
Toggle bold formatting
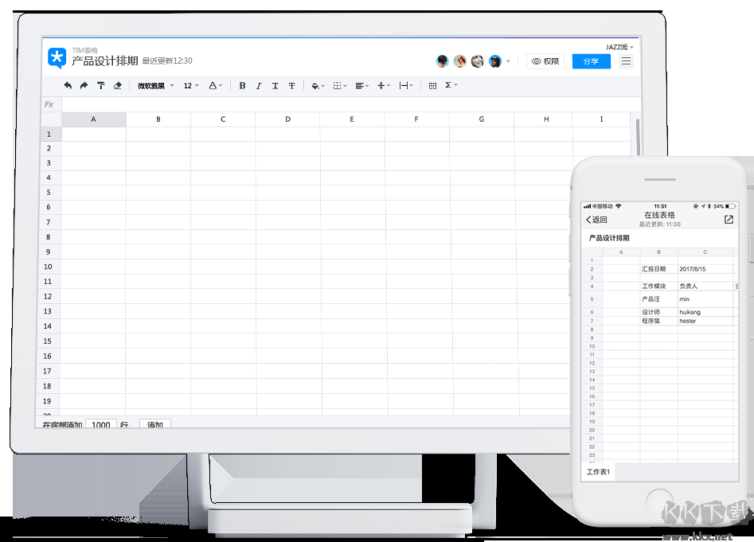(x=242, y=85)
